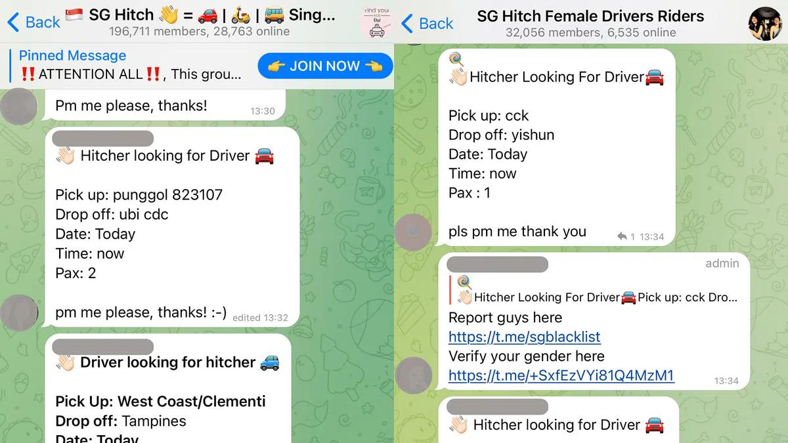Image resolution: width=788 pixels, height=443 pixels.
Task: Tap SG Hitch Female Drivers Riders title
Action: pyautogui.click(x=590, y=22)
